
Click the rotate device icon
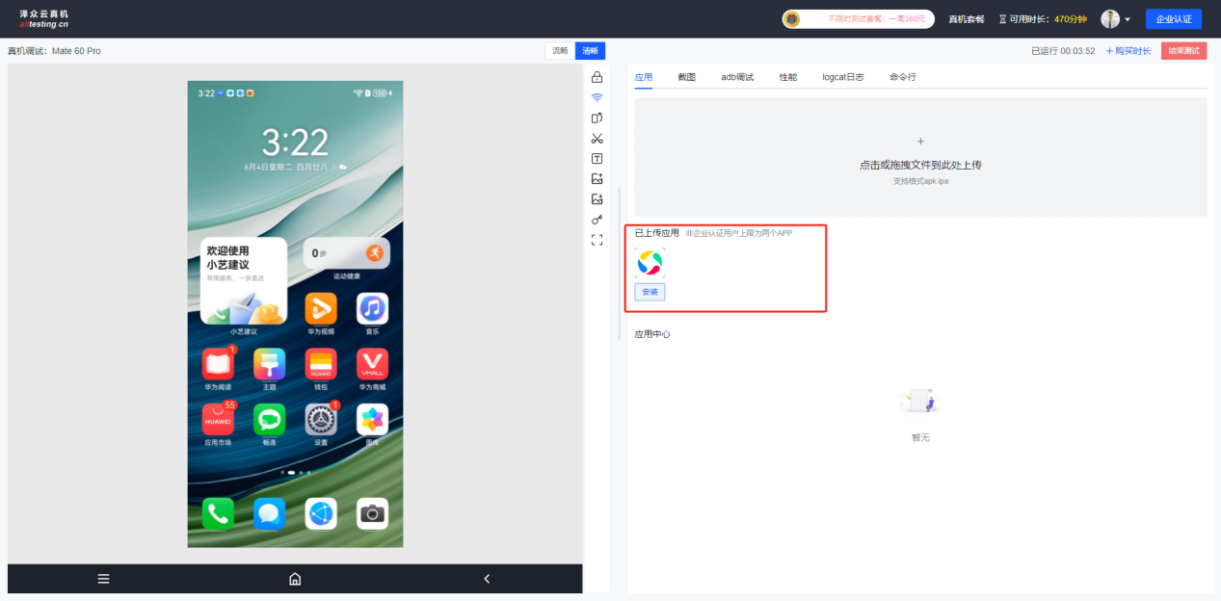597,118
